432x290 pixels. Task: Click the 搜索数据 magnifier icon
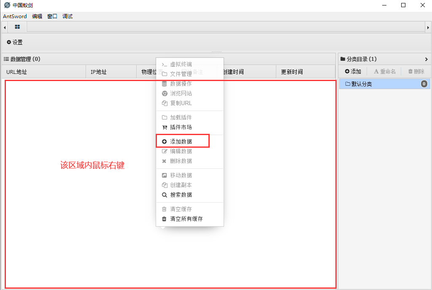point(165,195)
